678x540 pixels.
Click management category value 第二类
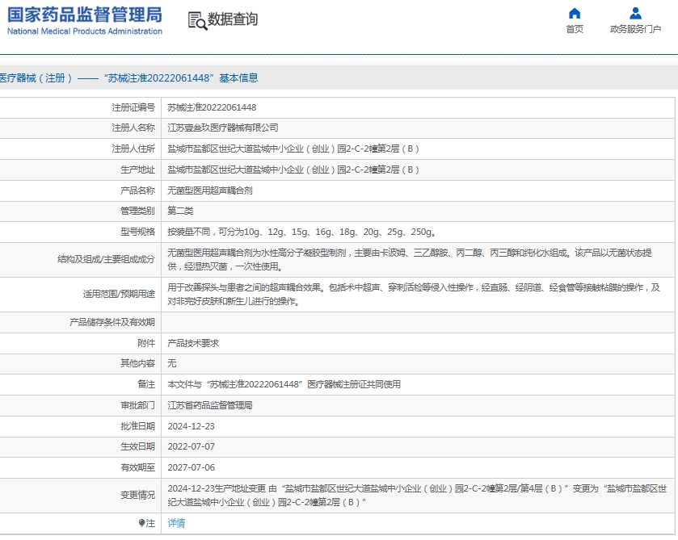click(x=180, y=211)
